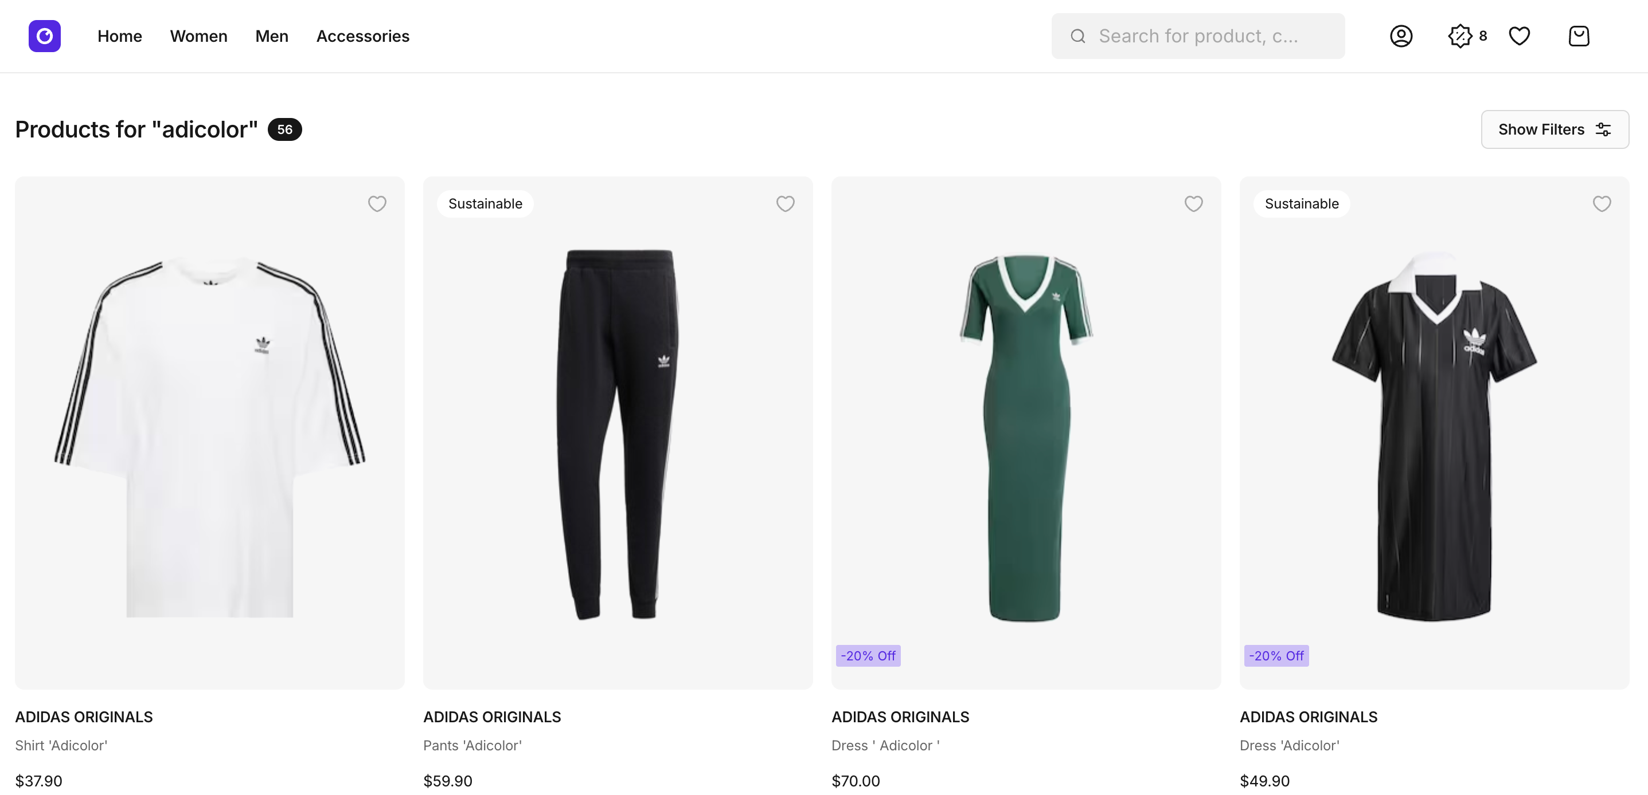This screenshot has width=1648, height=795.
Task: Favorite the black striped Adicolor dress
Action: click(x=1602, y=204)
